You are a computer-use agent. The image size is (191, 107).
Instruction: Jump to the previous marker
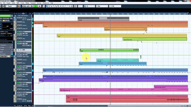tap(23, 6)
